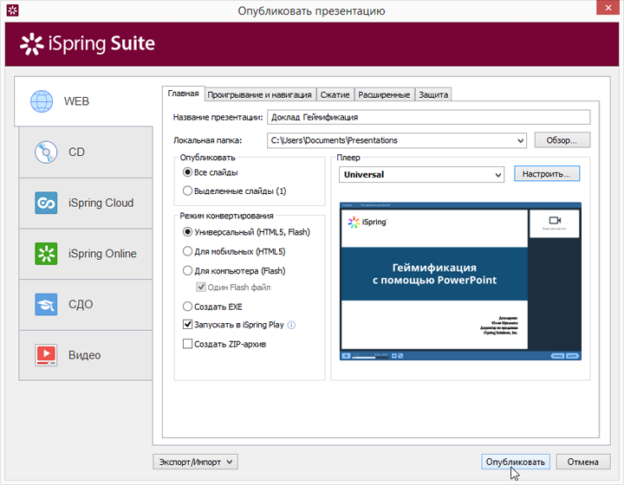Open the iSpring Cloud publishing option
Image resolution: width=624 pixels, height=485 pixels.
[x=86, y=203]
